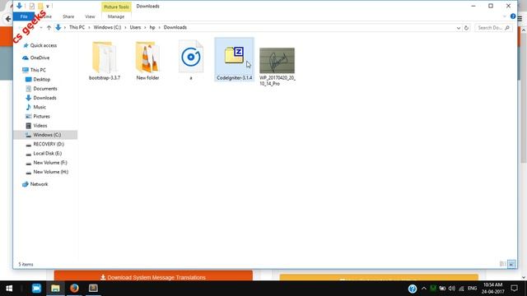The image size is (527, 296).
Task: Open quick access toolbar customize dropdown
Action: pos(48,7)
